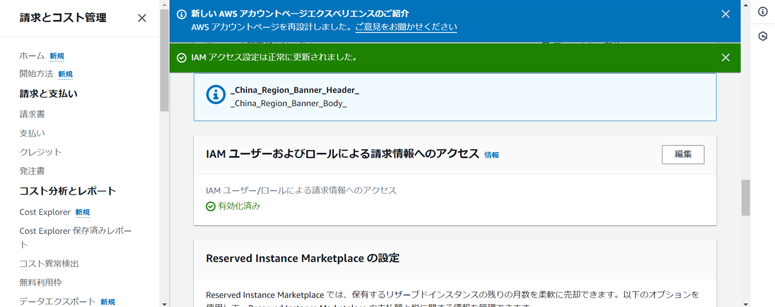Open Cost Explorer 保存済みレポート in the sidebar
The width and height of the screenshot is (775, 307).
pyautogui.click(x=76, y=237)
